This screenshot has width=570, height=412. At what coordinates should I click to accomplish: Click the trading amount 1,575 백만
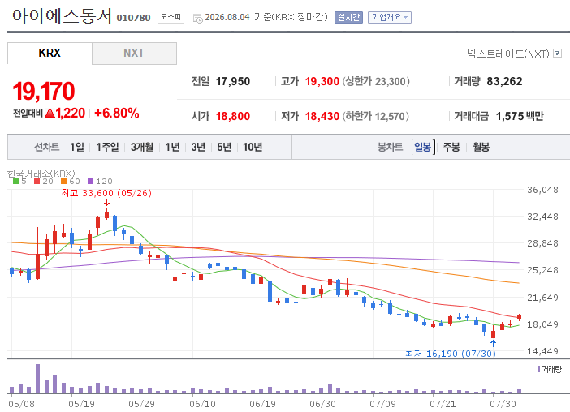520,116
